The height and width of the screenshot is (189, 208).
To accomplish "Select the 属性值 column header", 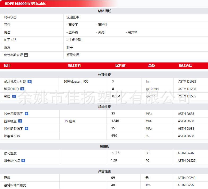I will [120, 66].
